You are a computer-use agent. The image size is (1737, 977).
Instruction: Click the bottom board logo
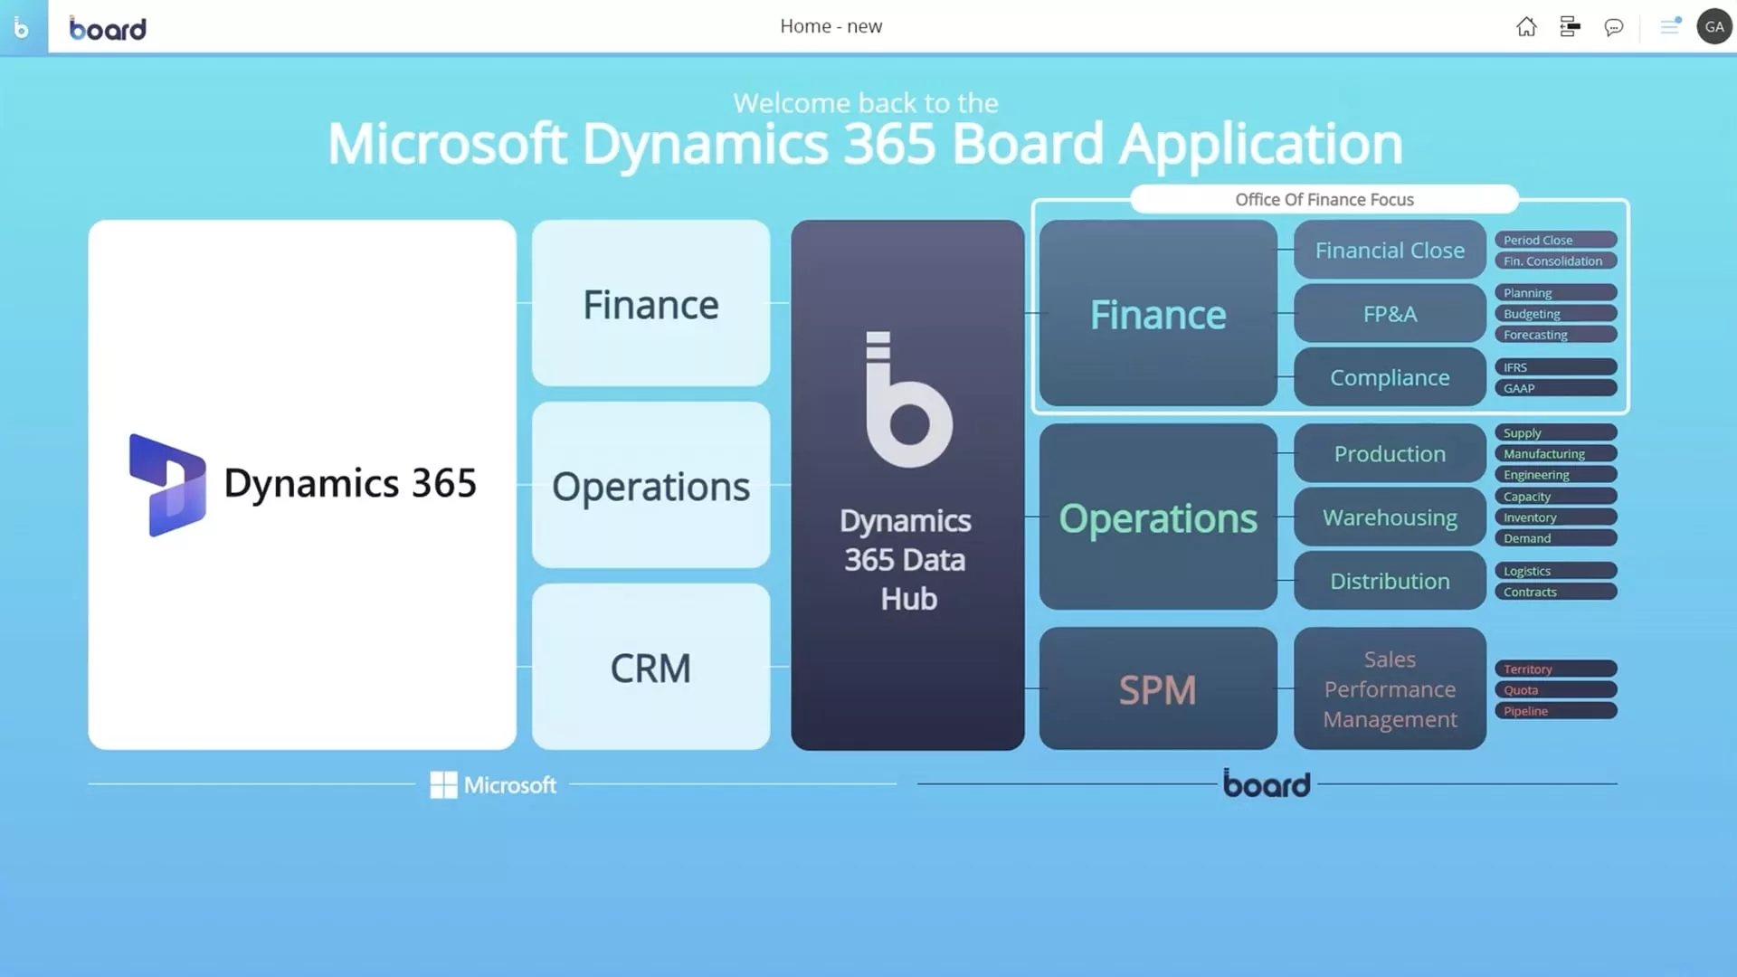1267,783
